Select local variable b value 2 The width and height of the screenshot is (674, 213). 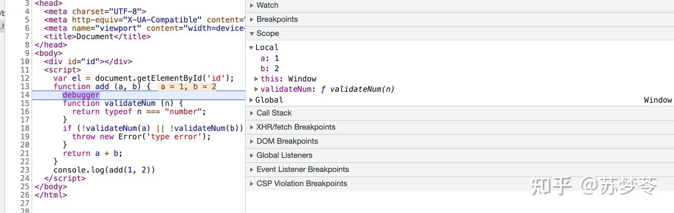(276, 68)
